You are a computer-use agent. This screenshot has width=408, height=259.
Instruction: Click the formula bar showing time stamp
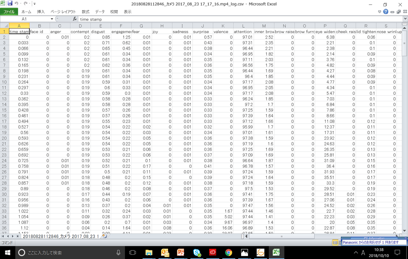point(241,19)
